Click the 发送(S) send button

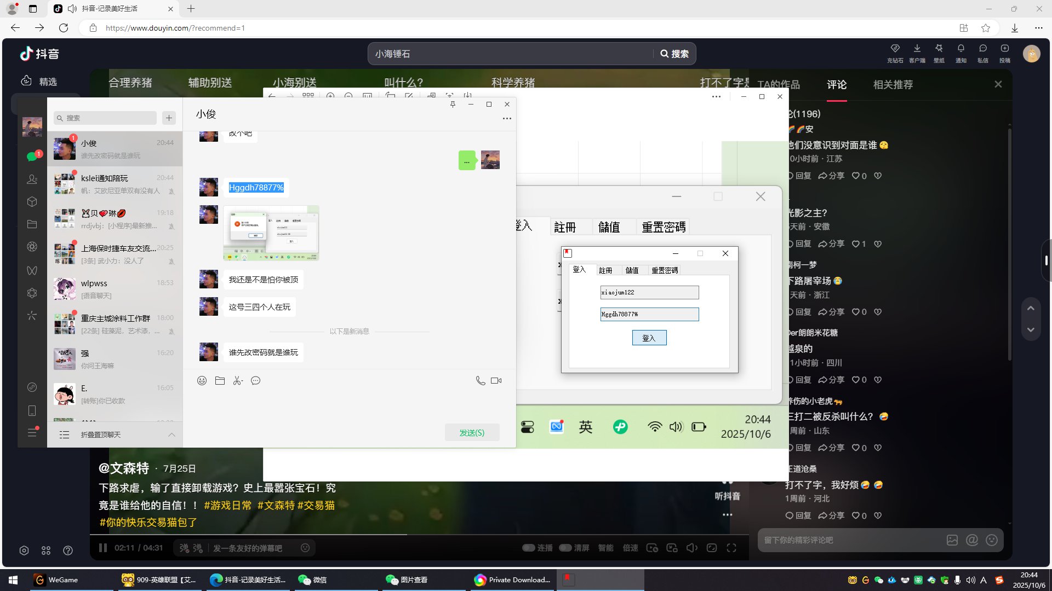pyautogui.click(x=472, y=432)
